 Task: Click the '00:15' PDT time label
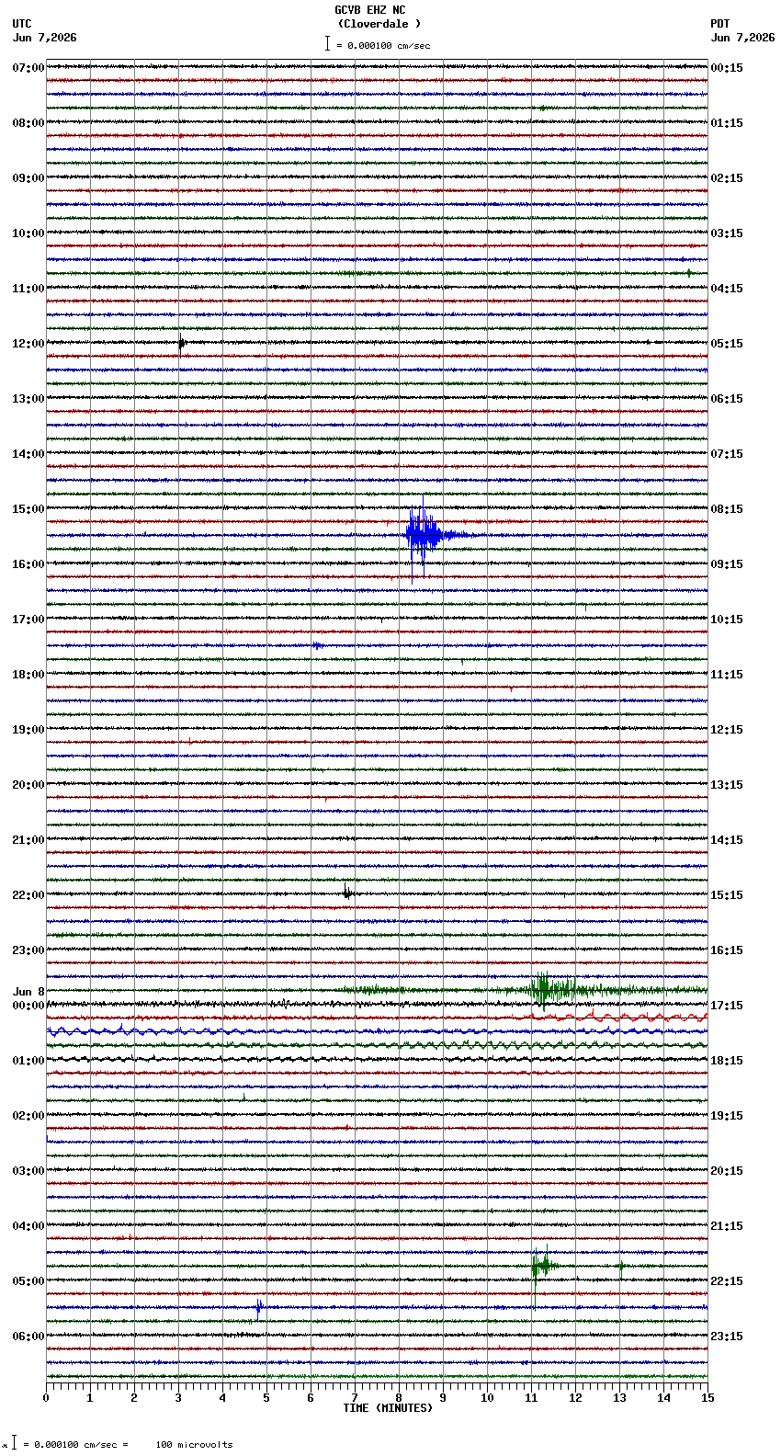tap(727, 68)
